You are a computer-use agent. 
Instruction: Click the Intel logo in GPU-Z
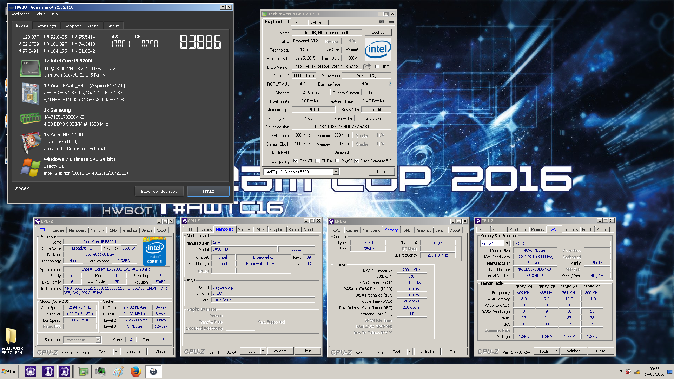tap(378, 49)
